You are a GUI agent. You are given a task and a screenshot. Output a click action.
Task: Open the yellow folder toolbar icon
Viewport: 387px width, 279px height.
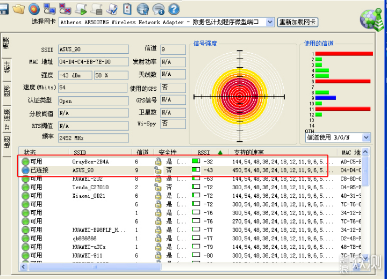pos(19,9)
